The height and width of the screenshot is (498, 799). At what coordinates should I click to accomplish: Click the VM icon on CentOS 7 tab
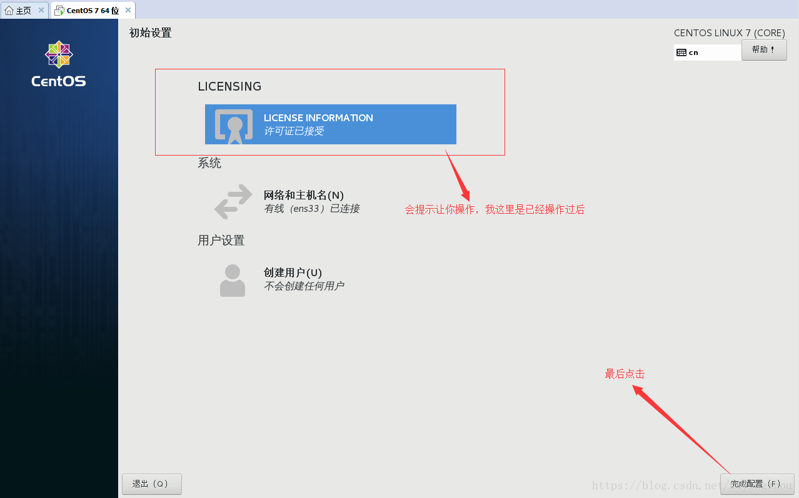coord(59,11)
